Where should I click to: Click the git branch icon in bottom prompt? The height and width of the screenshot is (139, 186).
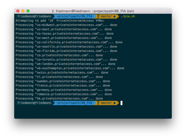tap(98, 103)
